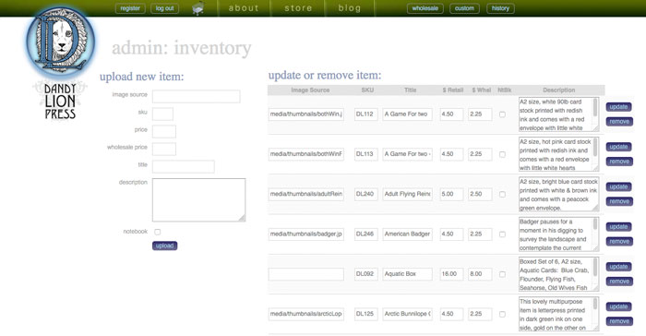
Task: Focus the new item wholesale price field
Action: [164, 149]
